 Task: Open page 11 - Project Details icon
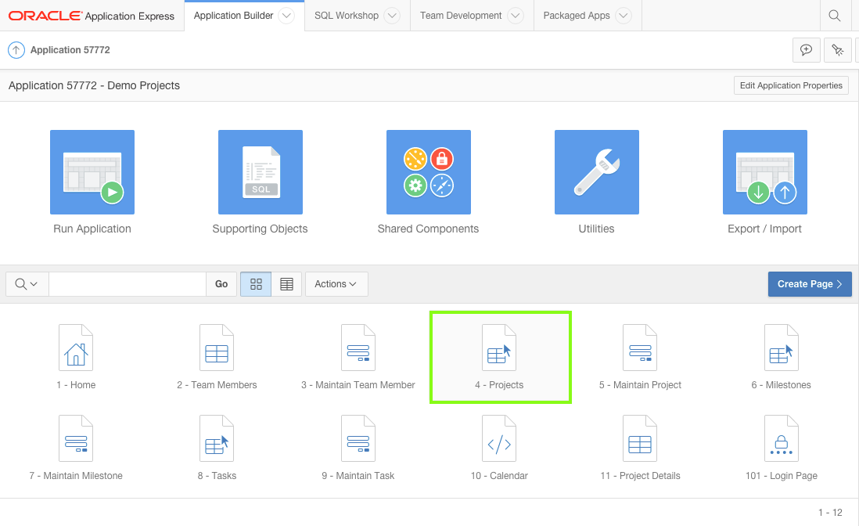pyautogui.click(x=640, y=438)
